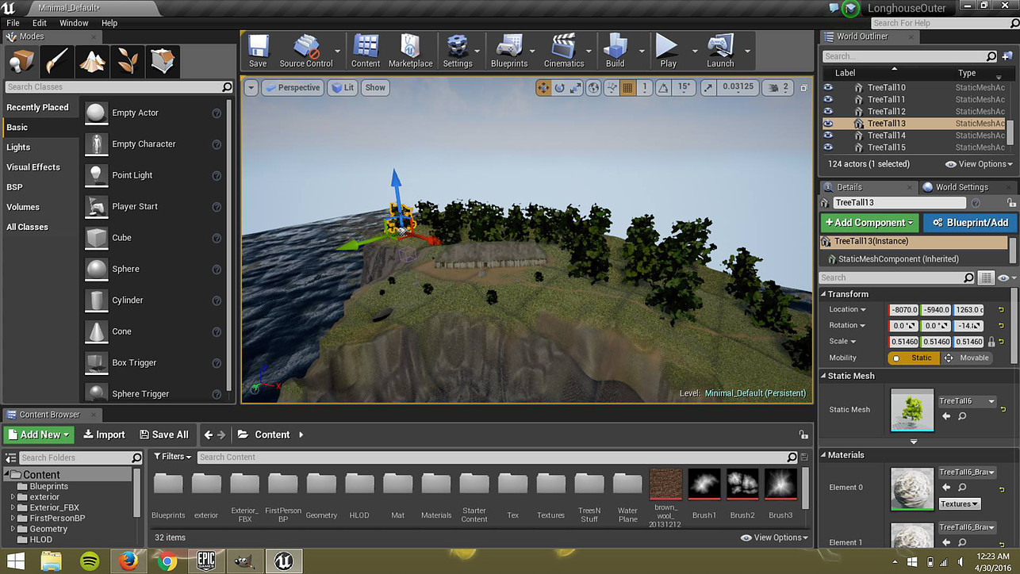The width and height of the screenshot is (1020, 574).
Task: Open the Filters dropdown in Content Browser
Action: 172,457
